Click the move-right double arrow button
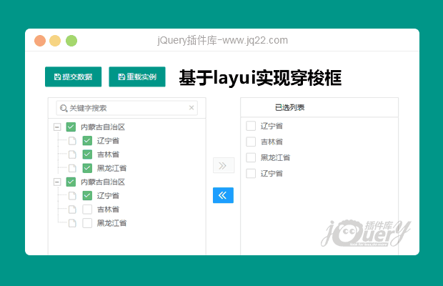This screenshot has height=286, width=443. 224,165
